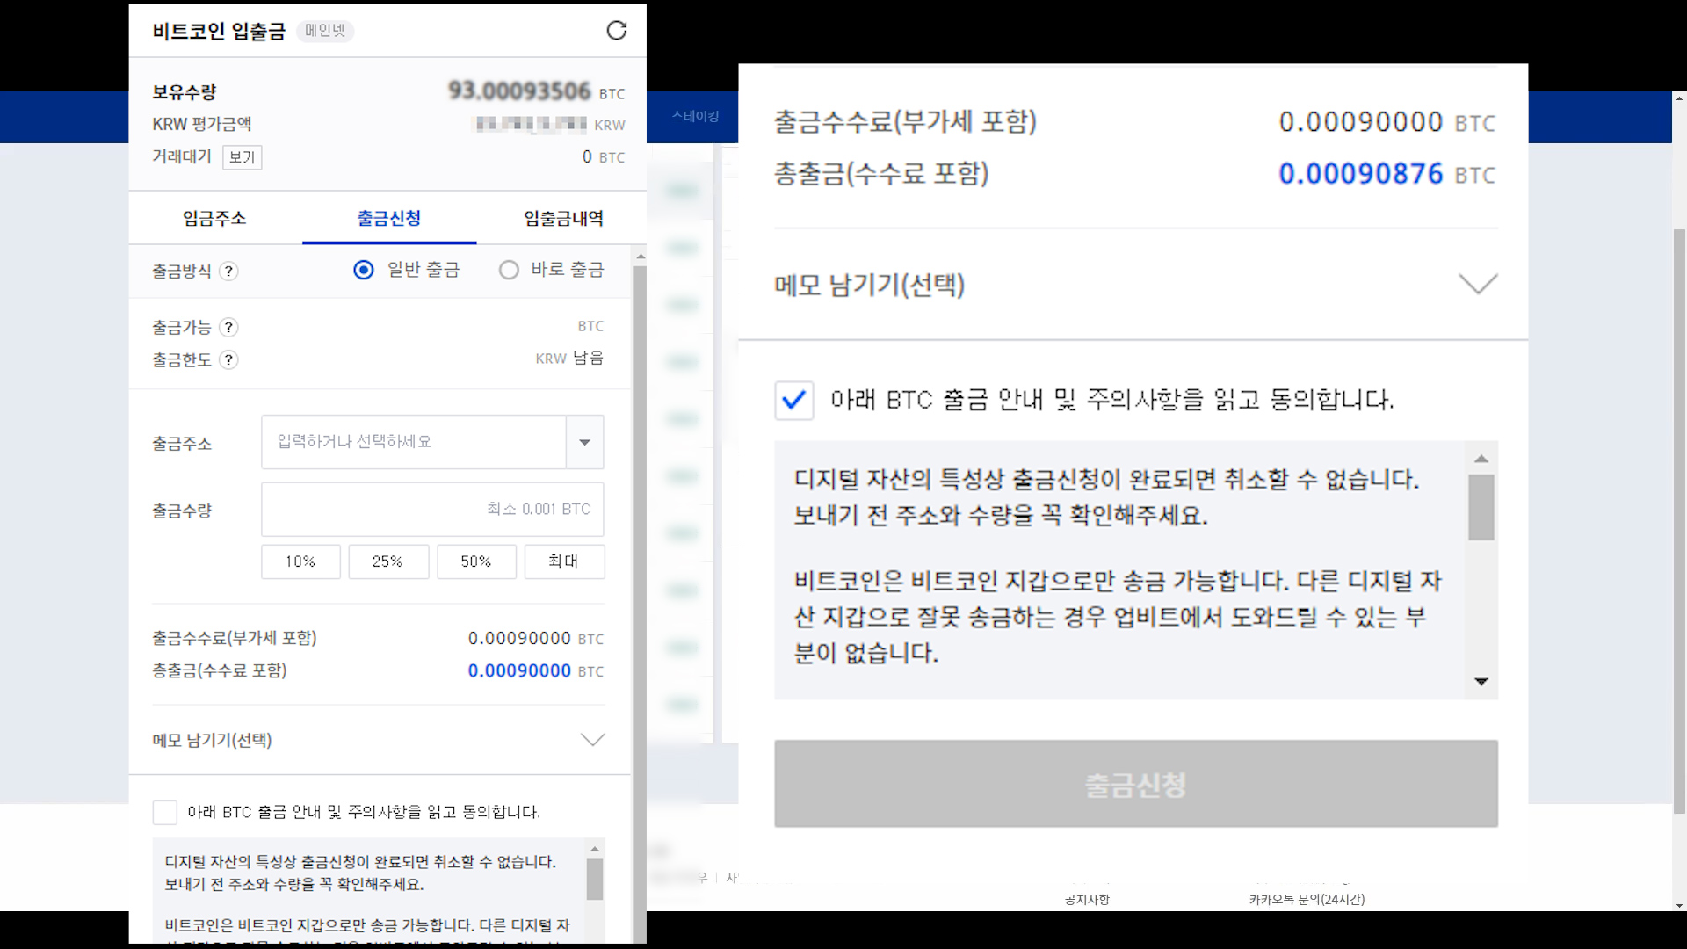1687x949 pixels.
Task: Check the BTC 출금 안내 agreement box in the left panel
Action: (165, 812)
